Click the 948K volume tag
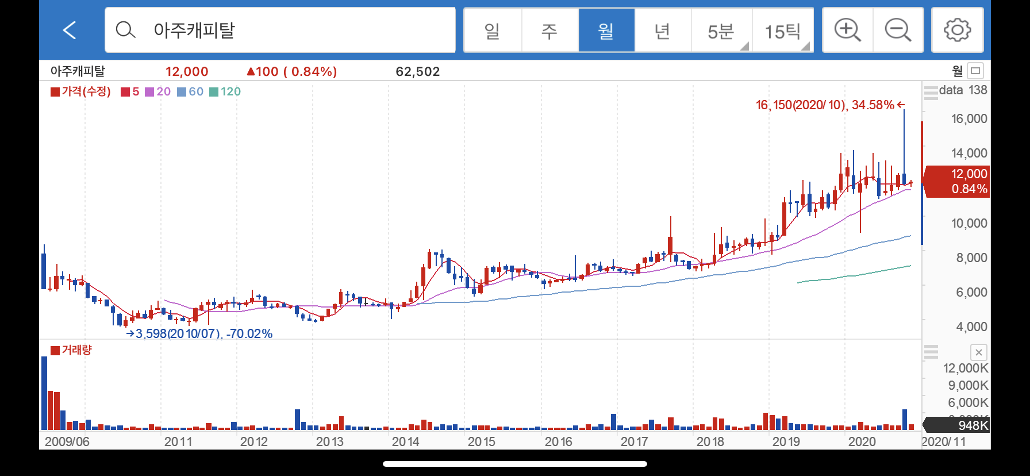1030x476 pixels. [958, 425]
